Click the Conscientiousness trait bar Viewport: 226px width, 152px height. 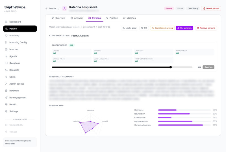(184, 125)
